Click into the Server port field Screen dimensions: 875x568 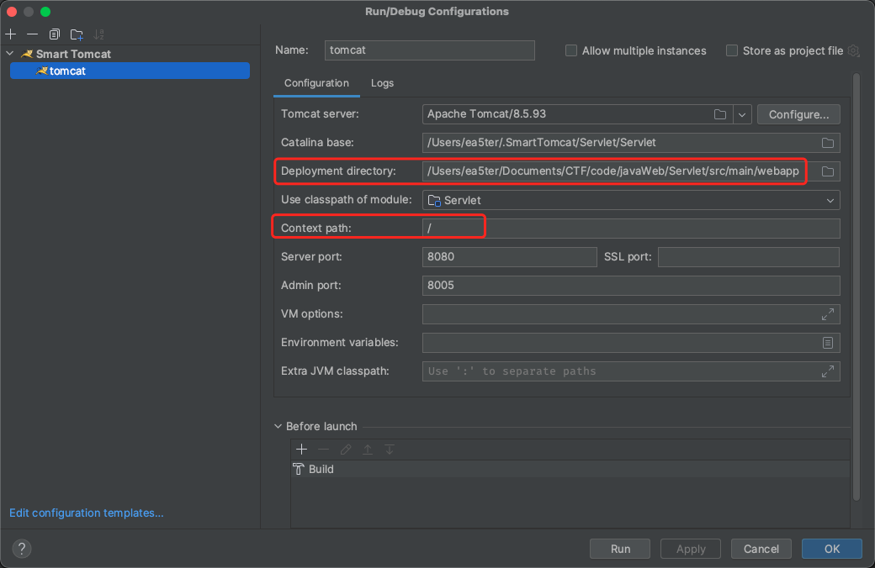(x=509, y=257)
